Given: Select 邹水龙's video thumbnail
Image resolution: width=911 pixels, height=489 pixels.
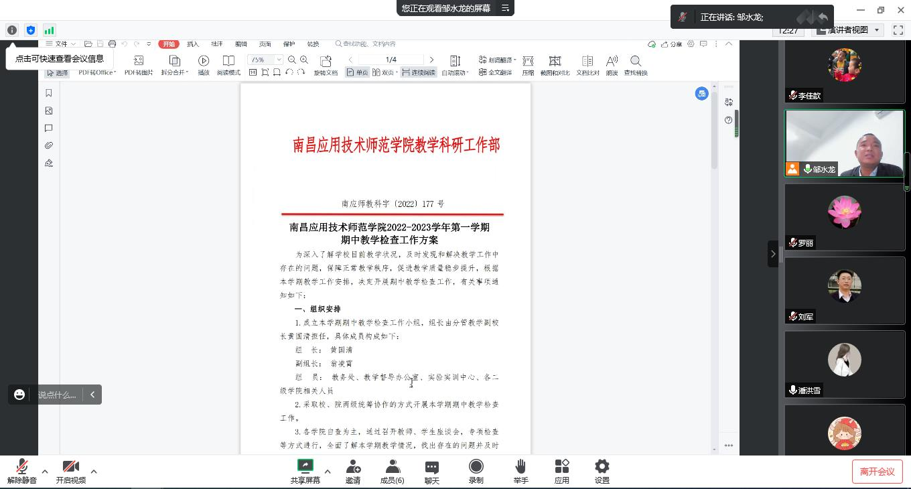Looking at the screenshot, I should point(844,143).
